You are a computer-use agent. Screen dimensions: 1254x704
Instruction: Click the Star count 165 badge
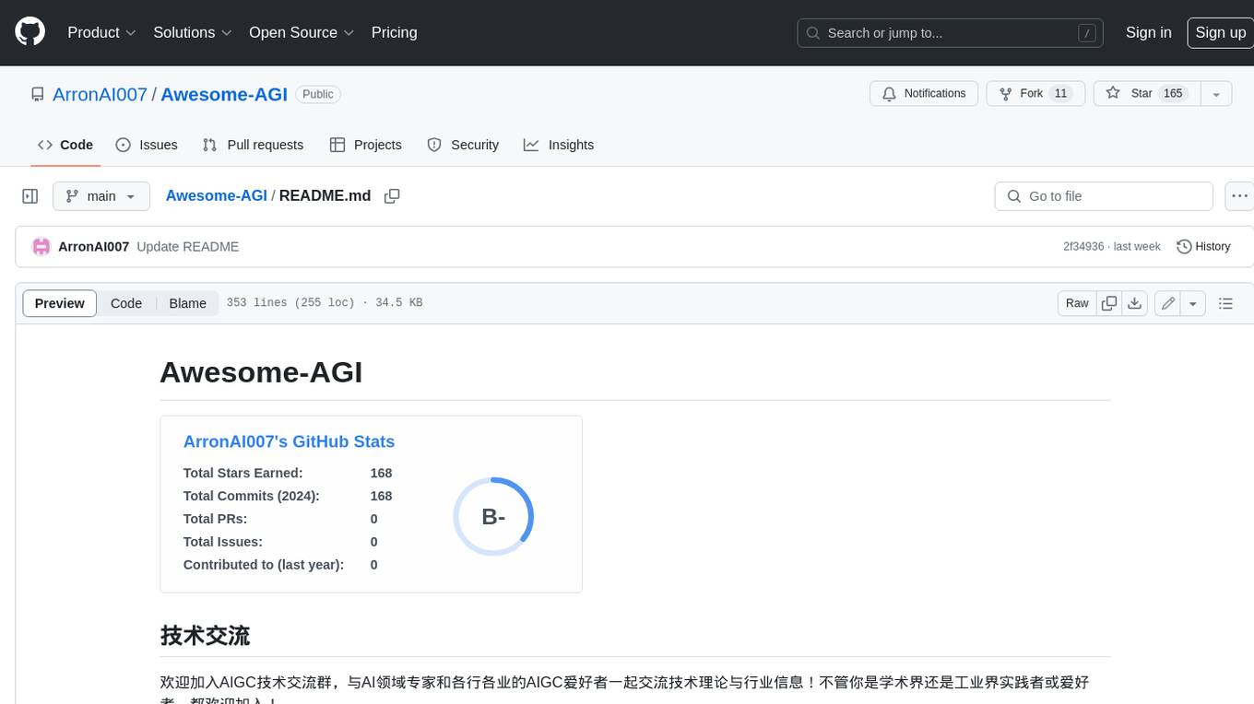click(x=1173, y=93)
